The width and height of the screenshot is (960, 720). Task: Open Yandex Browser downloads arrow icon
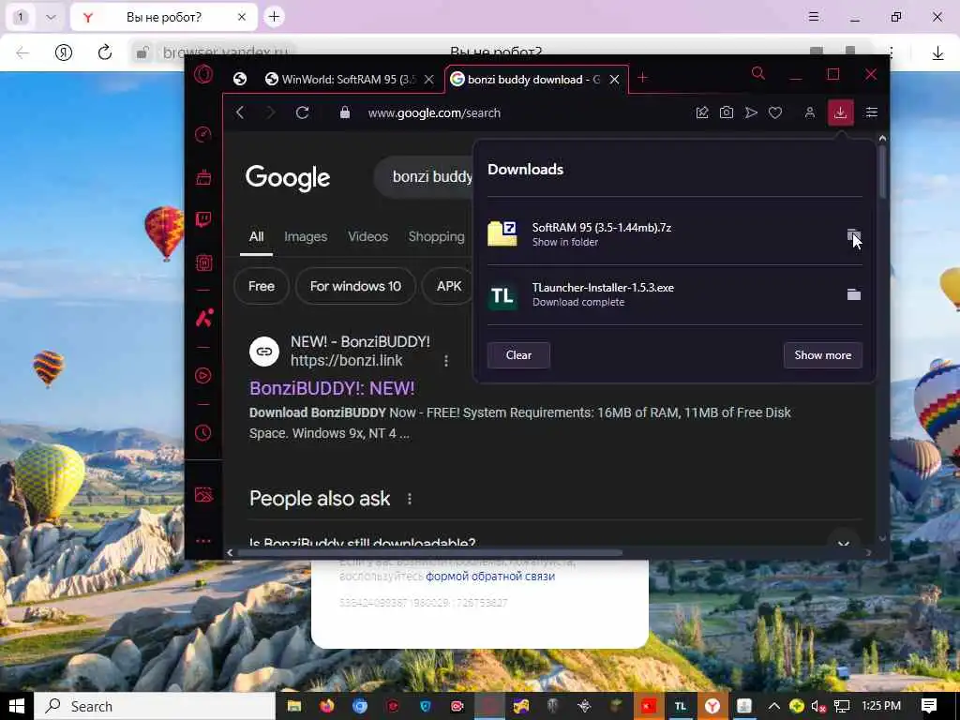tap(937, 53)
